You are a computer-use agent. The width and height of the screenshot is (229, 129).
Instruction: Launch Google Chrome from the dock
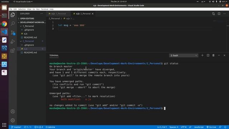point(4,24)
